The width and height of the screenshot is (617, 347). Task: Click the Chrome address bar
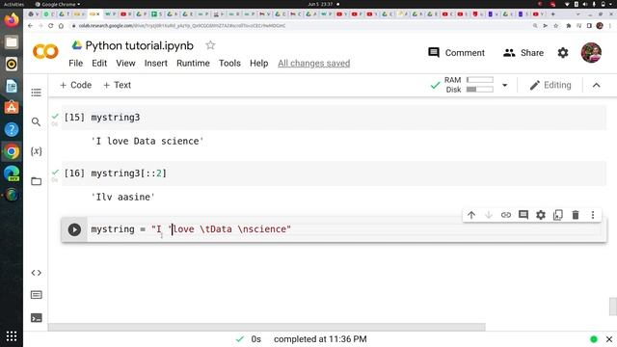click(x=299, y=26)
